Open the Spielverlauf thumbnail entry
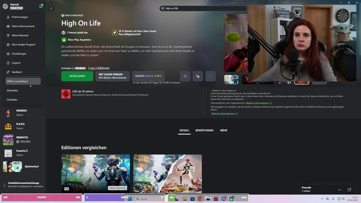The height and width of the screenshot is (203, 361). click(12, 167)
